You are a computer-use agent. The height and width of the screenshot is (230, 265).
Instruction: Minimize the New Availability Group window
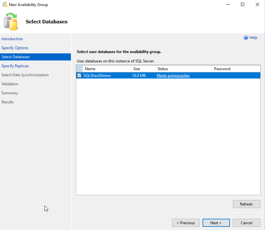(x=228, y=5)
